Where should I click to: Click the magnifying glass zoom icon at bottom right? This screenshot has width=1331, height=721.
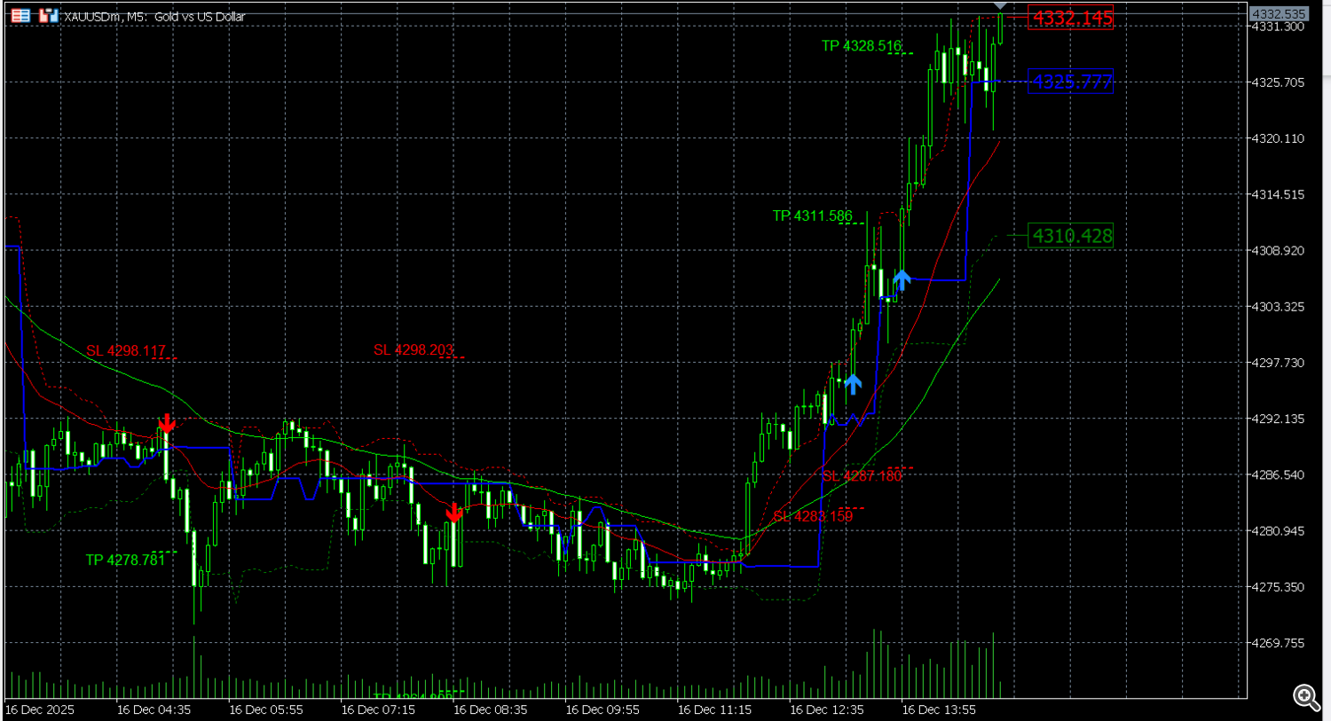pyautogui.click(x=1304, y=697)
